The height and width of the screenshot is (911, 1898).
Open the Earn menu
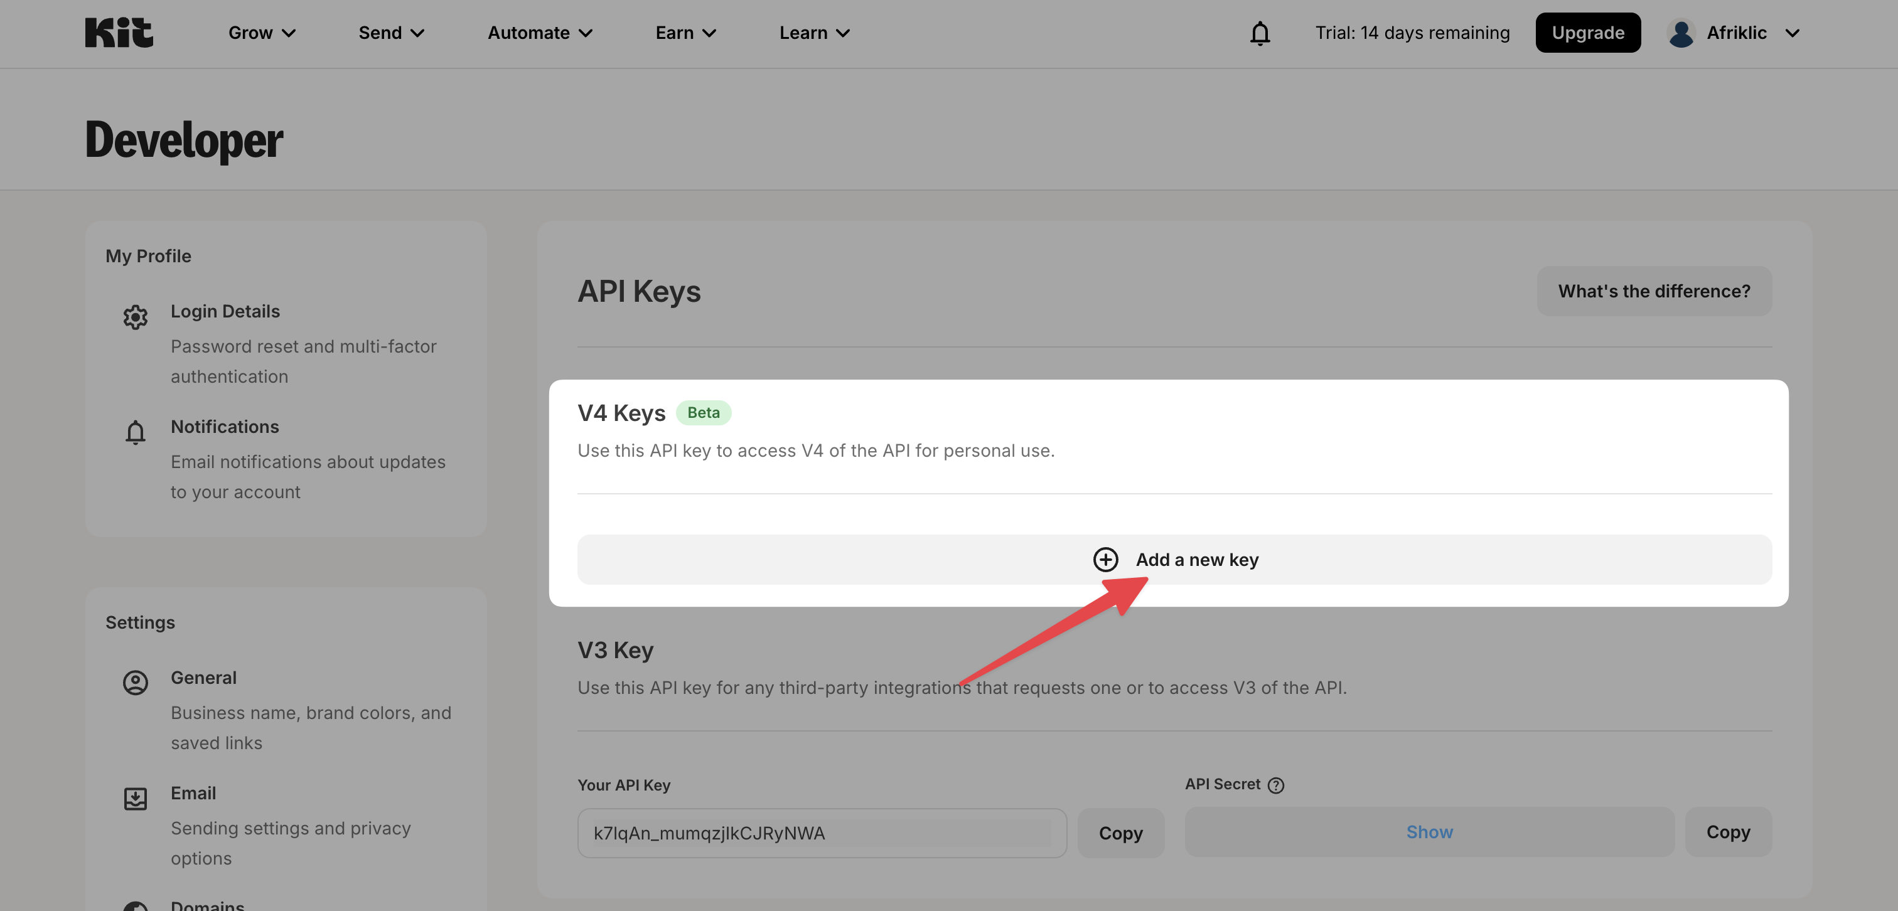(685, 33)
